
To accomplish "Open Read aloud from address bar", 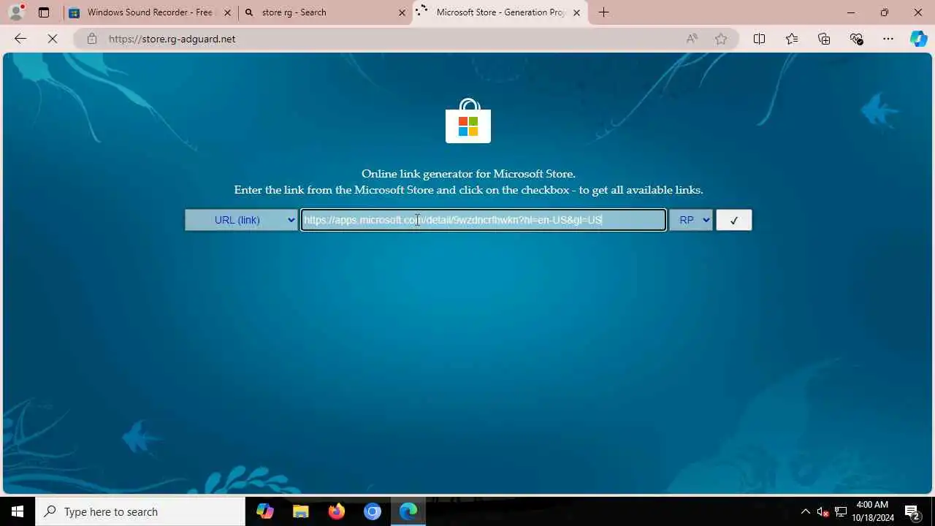I will (692, 39).
